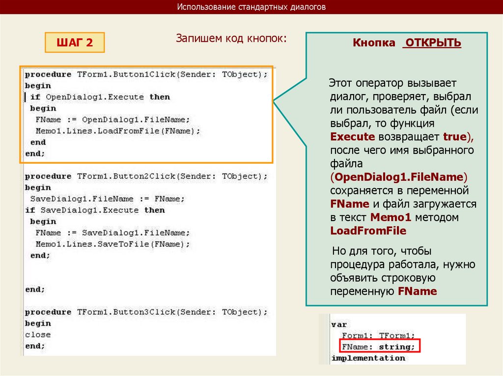Click the 'procedure TForm1.Button3Click' code line
This screenshot has height=376, width=503.
(x=146, y=312)
